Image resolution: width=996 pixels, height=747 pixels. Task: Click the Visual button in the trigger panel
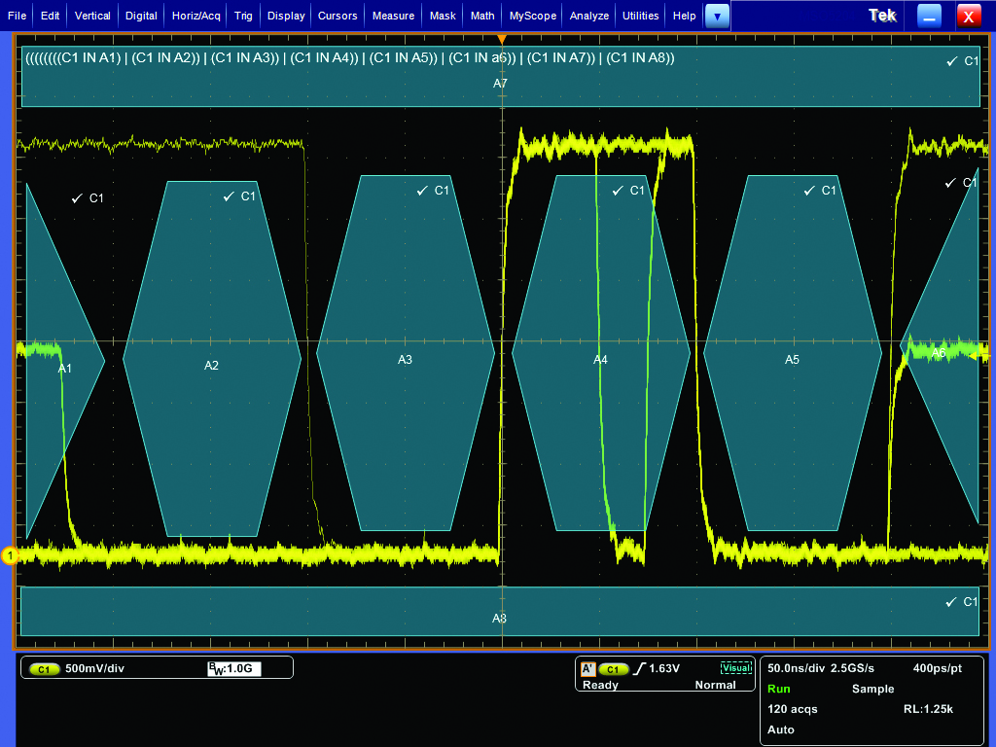point(736,668)
